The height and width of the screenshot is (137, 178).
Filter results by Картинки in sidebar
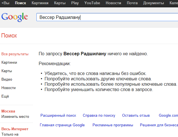coord(9,63)
